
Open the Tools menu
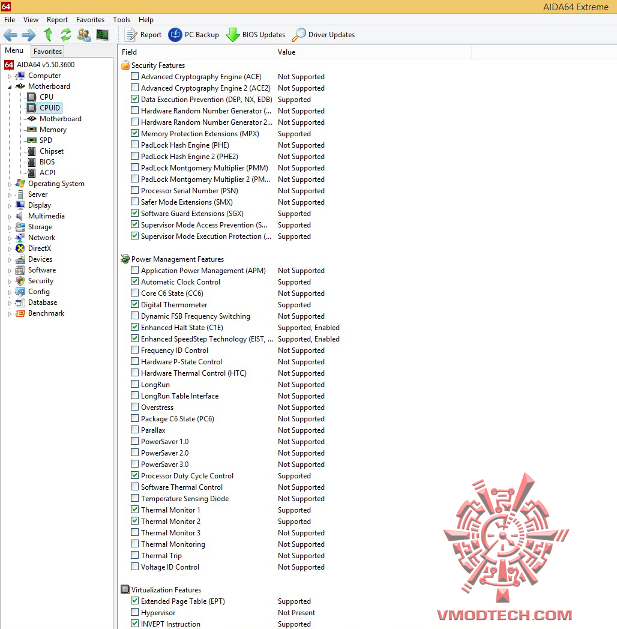click(x=122, y=20)
